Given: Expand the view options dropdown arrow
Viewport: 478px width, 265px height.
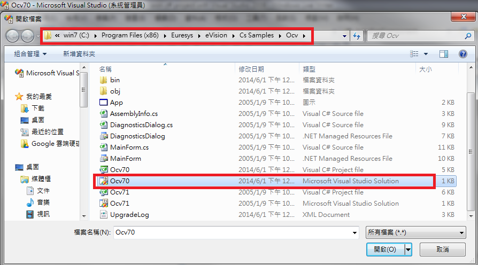Looking at the screenshot, I should [426, 54].
